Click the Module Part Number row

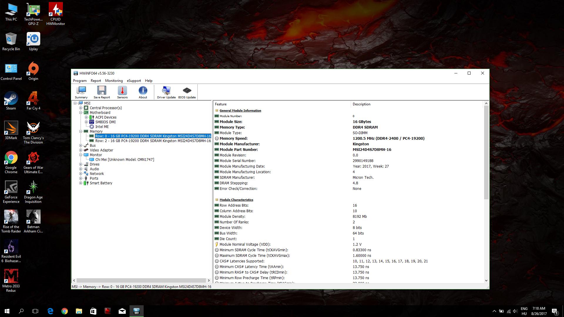tap(348, 149)
